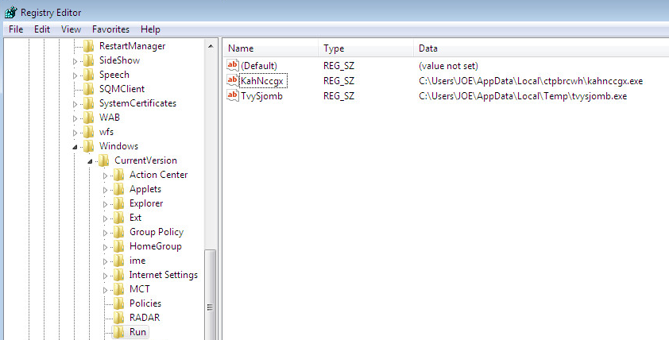Select the CurrentVersion folder icon
Screen dimensions: 669x340
click(103, 160)
